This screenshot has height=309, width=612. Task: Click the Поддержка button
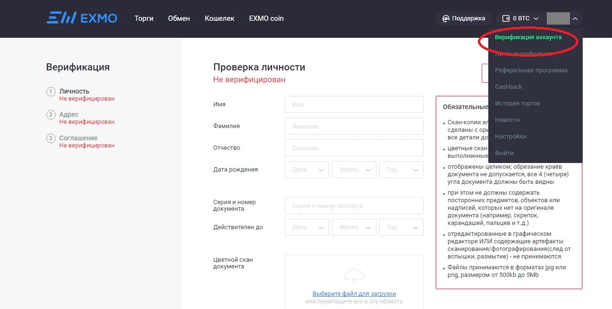pyautogui.click(x=464, y=18)
